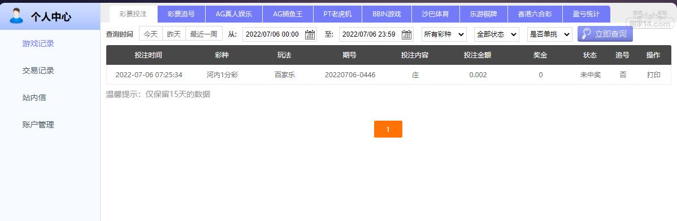Open the start date calendar picker icon
This screenshot has width=677, height=221.
(310, 34)
